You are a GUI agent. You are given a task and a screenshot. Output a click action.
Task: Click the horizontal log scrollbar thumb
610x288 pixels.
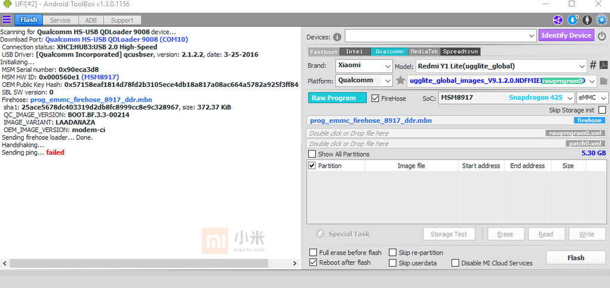point(139,263)
